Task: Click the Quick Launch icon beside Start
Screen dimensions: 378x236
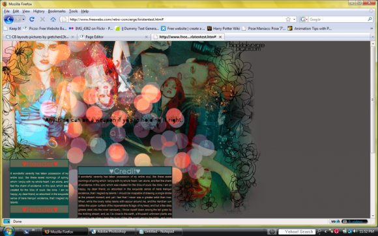Action: pyautogui.click(x=26, y=231)
